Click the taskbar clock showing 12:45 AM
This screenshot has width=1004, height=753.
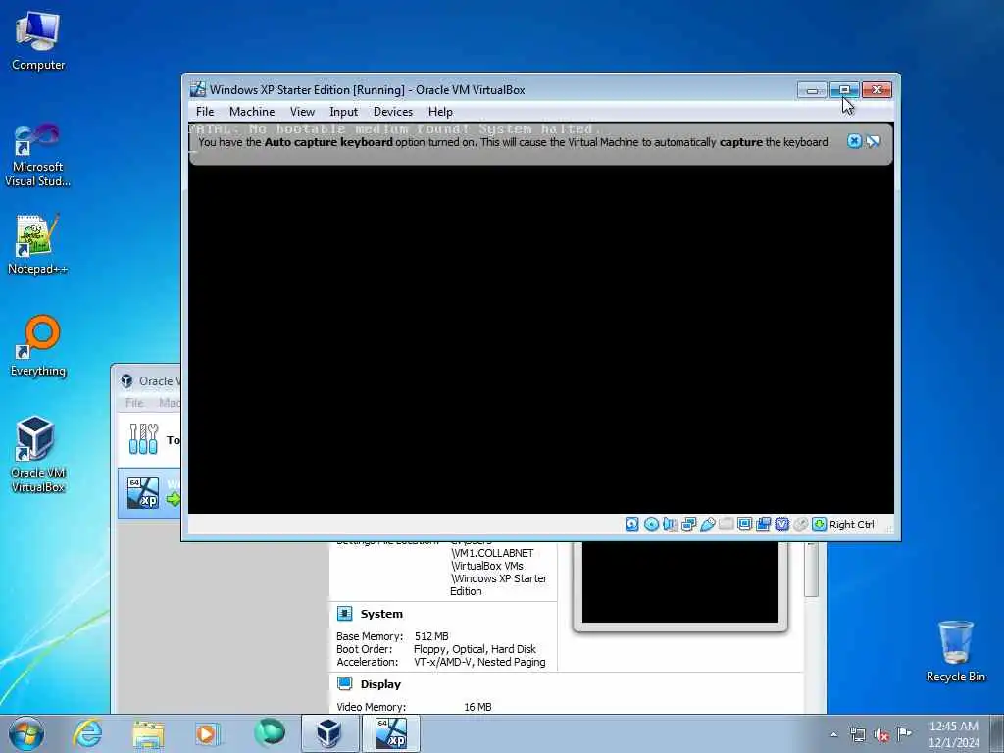tap(953, 733)
